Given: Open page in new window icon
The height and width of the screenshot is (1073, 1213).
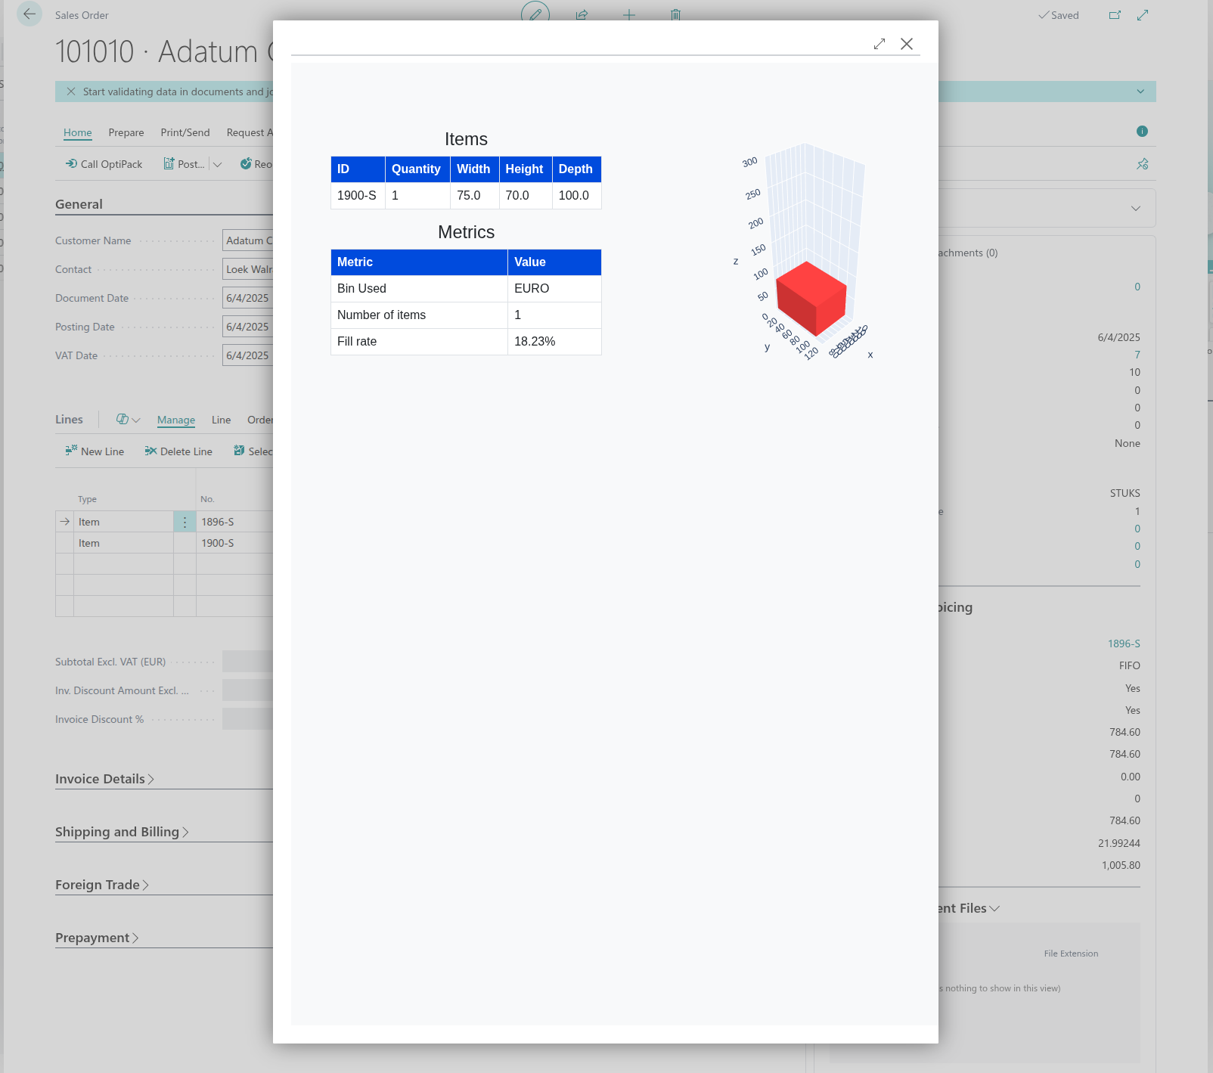Looking at the screenshot, I should click(x=1115, y=15).
